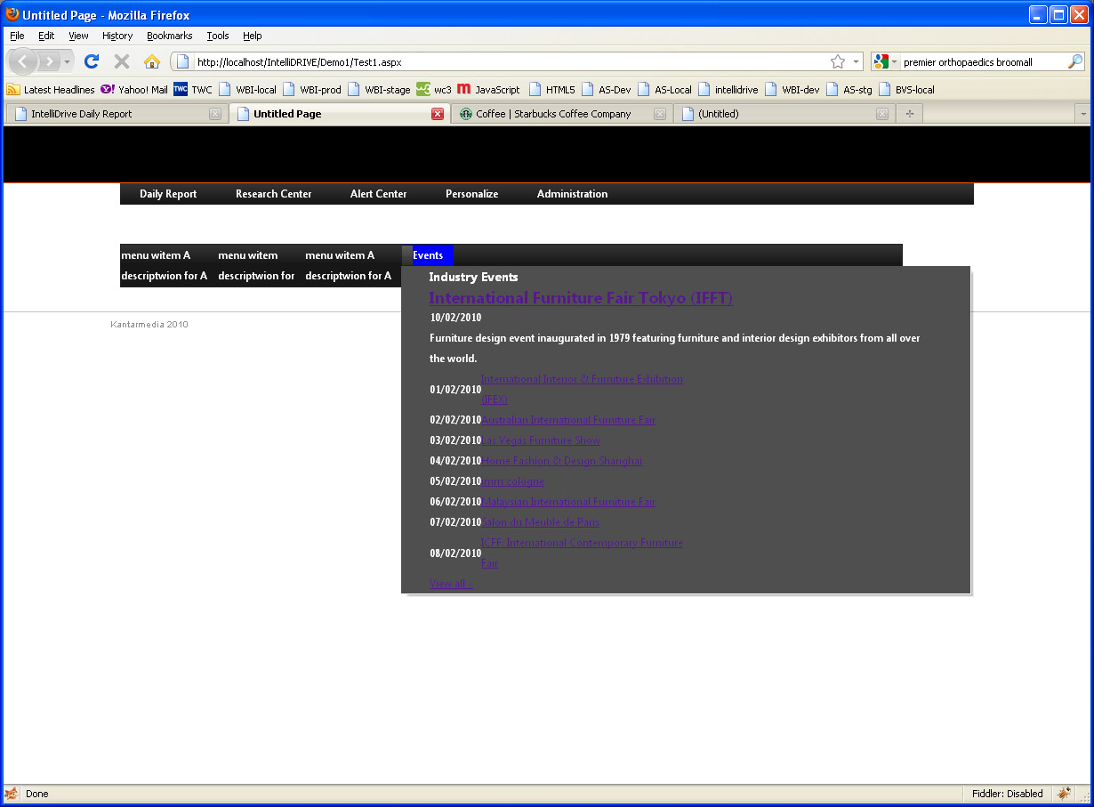Open Australian International Furniture Fair link

pyautogui.click(x=568, y=420)
